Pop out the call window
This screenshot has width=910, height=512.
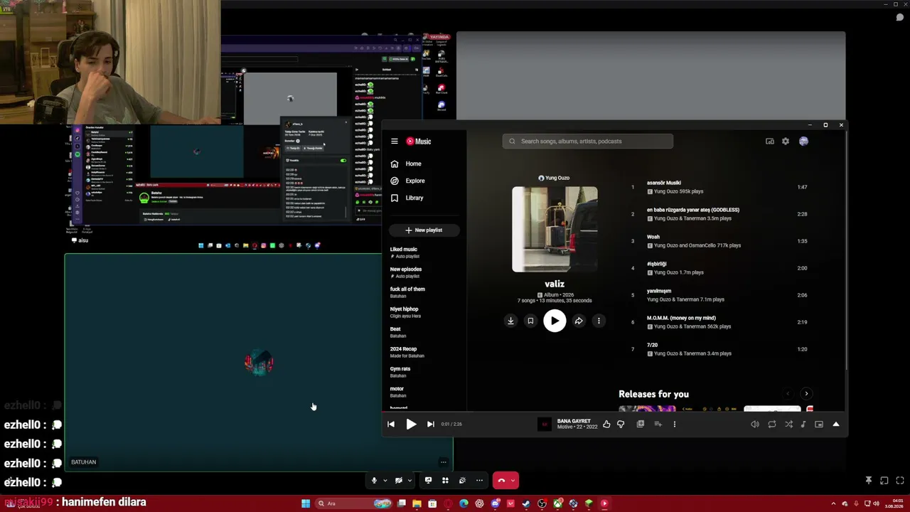click(x=884, y=481)
